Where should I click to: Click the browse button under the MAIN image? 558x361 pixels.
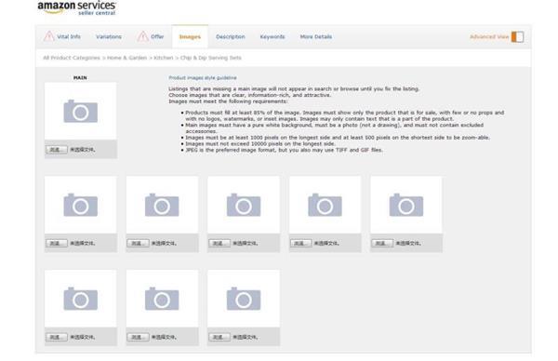[x=56, y=150]
